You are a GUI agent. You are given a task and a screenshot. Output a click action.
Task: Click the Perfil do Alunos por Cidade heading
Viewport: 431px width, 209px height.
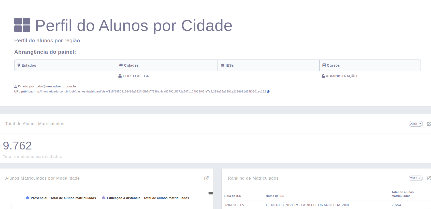134,26
